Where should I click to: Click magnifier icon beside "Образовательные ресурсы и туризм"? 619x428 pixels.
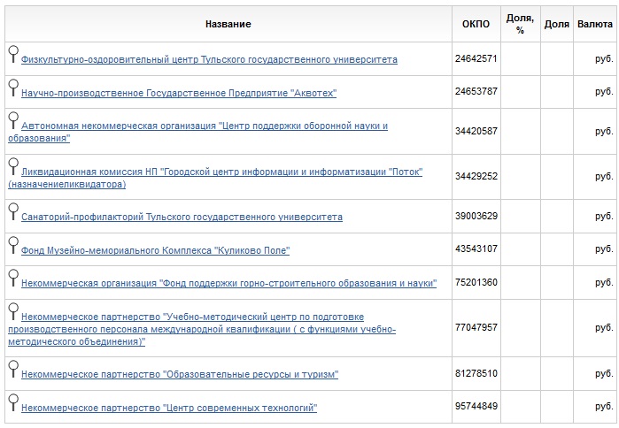point(12,368)
